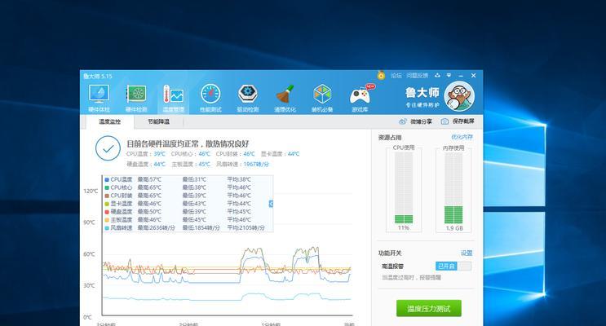606x326 pixels.
Task: Click the green 温度压力测试 button
Action: click(x=429, y=308)
